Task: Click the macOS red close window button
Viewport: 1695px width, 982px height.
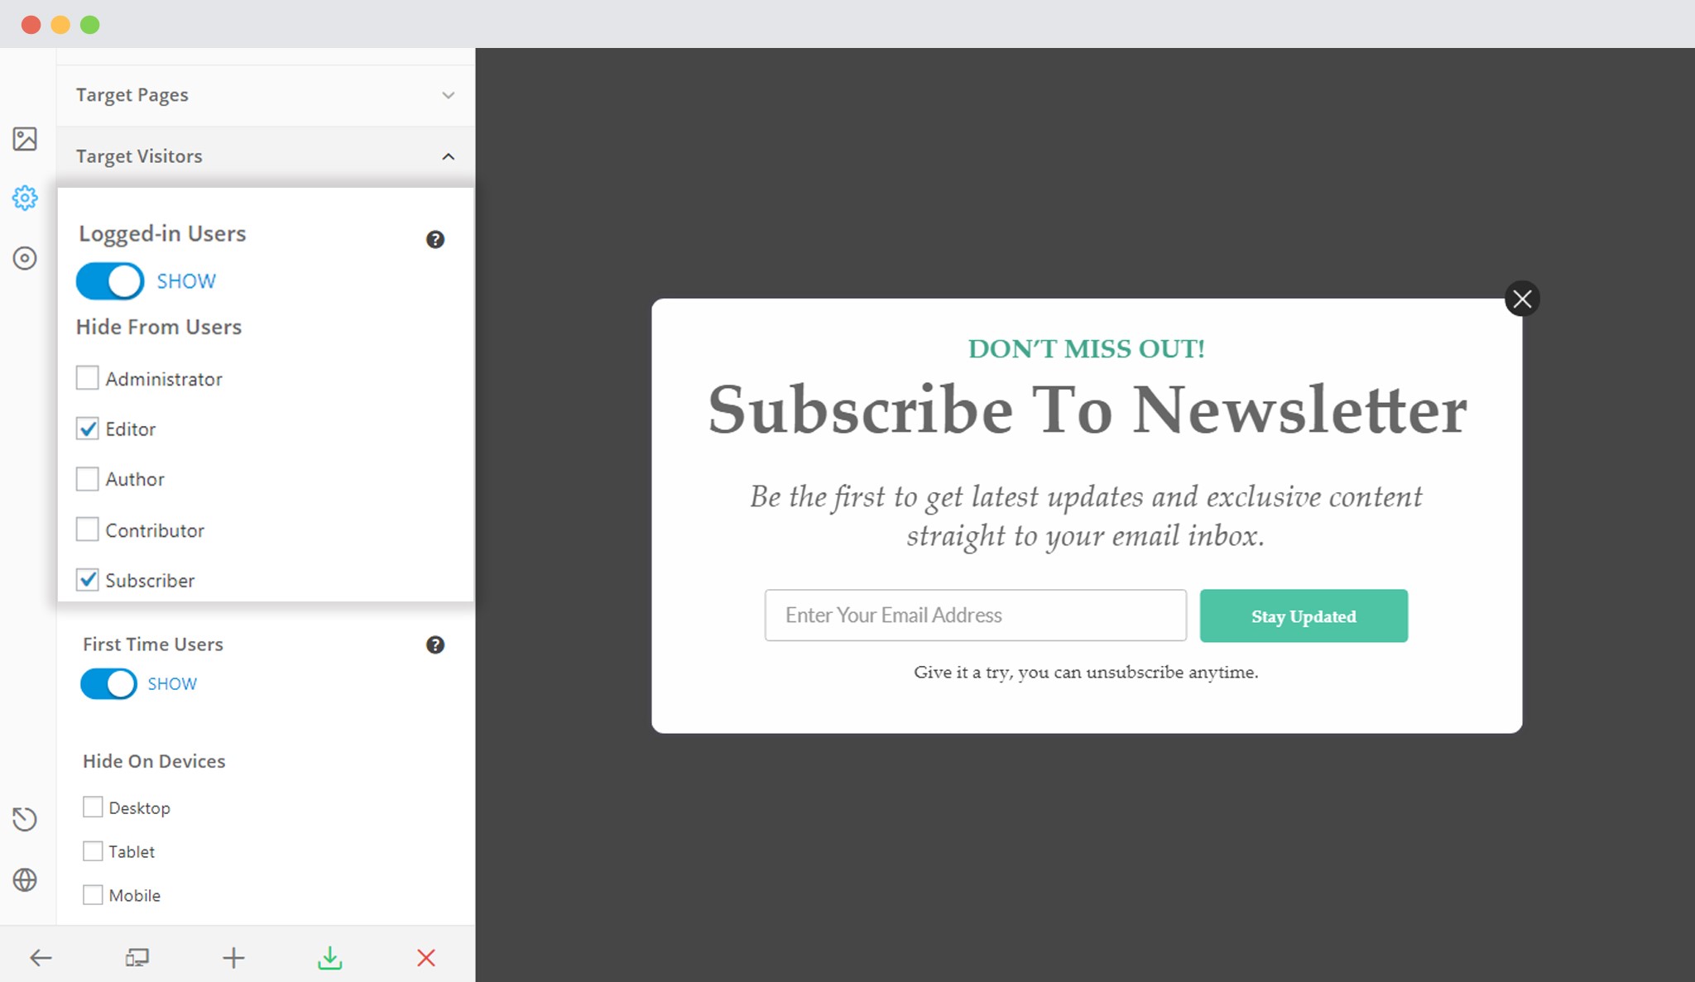Action: pyautogui.click(x=31, y=25)
